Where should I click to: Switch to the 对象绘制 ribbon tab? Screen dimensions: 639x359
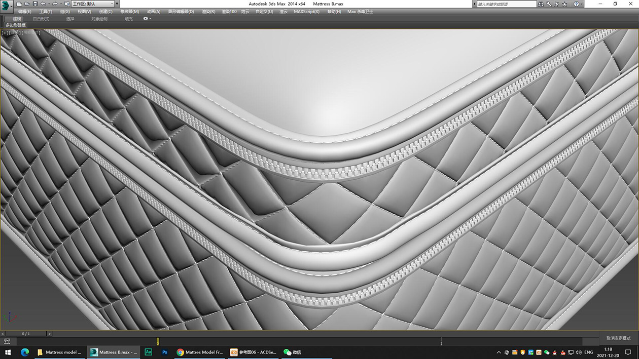99,19
